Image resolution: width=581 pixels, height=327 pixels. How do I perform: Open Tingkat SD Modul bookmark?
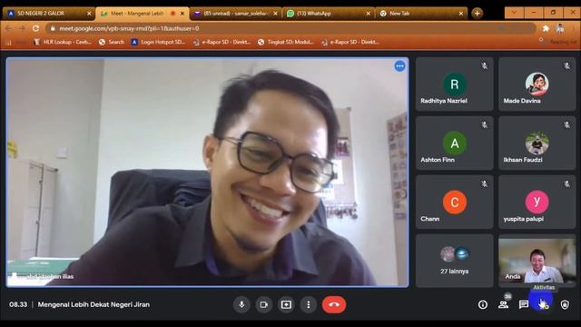coord(286,42)
